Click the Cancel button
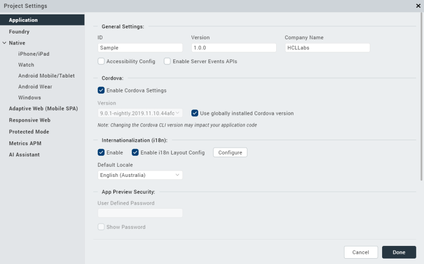Screen dimensions: 424x264 pyautogui.click(x=360, y=252)
